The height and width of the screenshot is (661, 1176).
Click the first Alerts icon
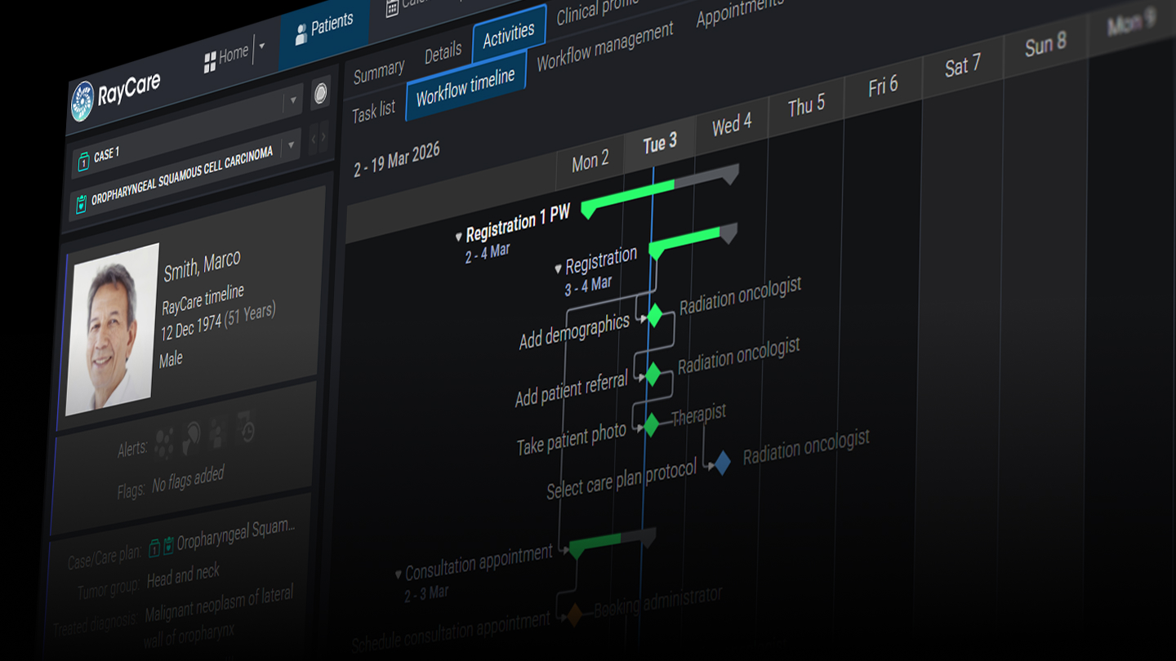[x=164, y=442]
